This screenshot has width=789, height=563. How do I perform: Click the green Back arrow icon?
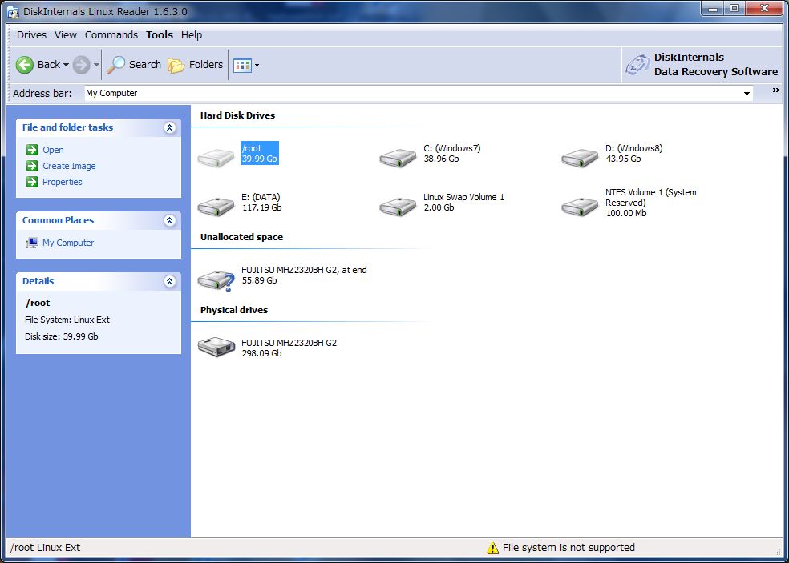(x=25, y=65)
